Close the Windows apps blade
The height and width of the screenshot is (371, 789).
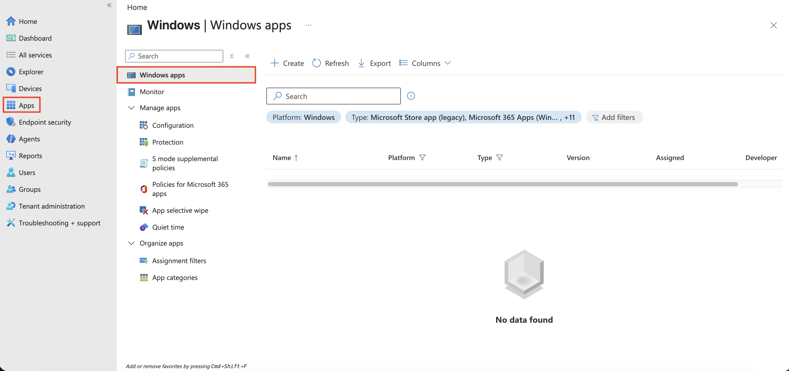point(774,25)
